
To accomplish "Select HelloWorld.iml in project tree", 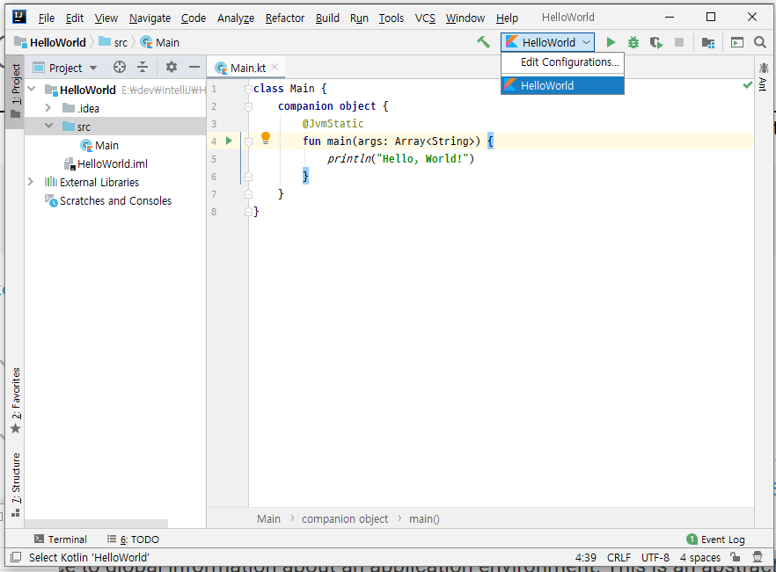I will (x=106, y=163).
